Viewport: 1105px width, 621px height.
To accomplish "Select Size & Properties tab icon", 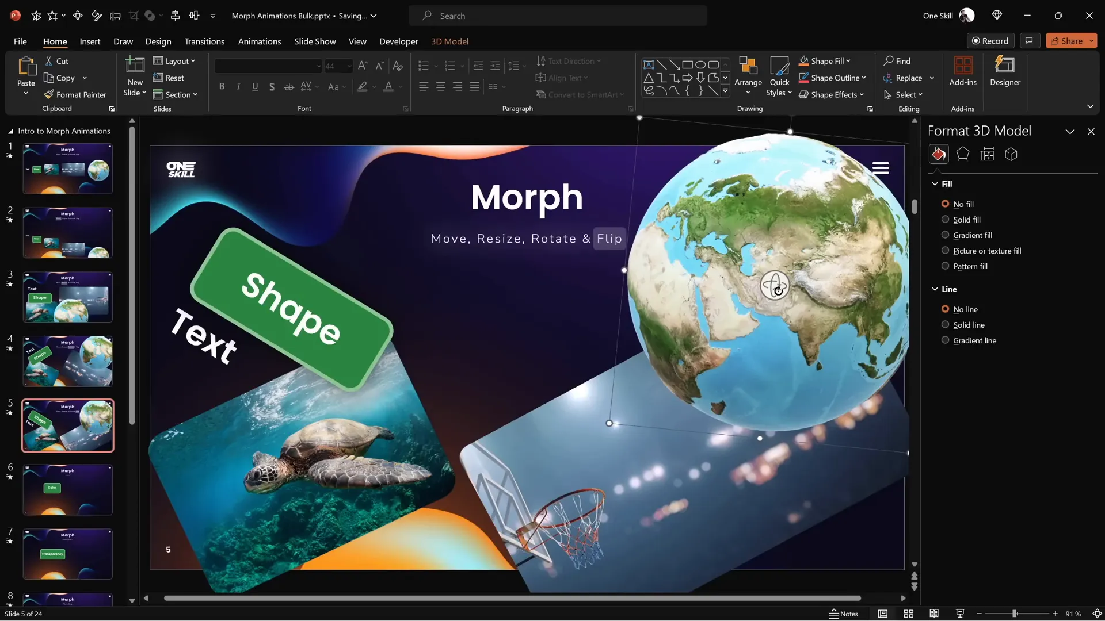I will [x=987, y=154].
